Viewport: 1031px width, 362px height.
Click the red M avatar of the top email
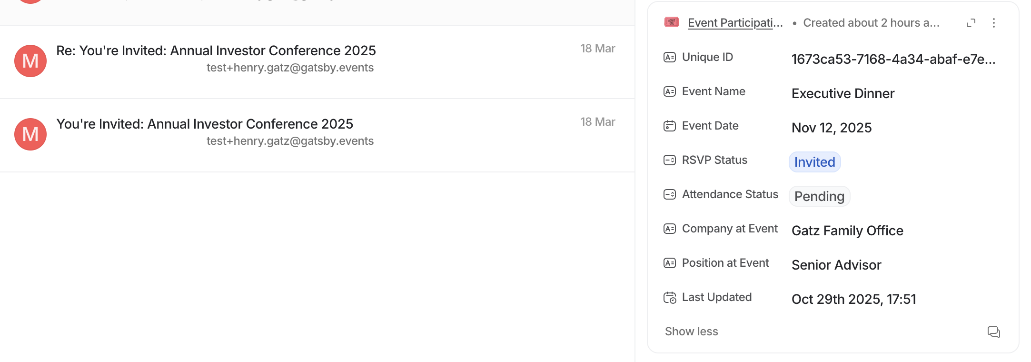(x=30, y=60)
